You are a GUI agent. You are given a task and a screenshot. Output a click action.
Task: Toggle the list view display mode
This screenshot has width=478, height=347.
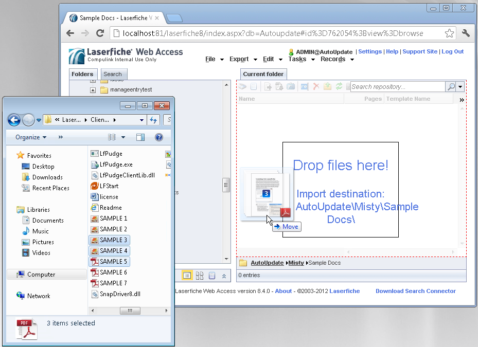[187, 276]
